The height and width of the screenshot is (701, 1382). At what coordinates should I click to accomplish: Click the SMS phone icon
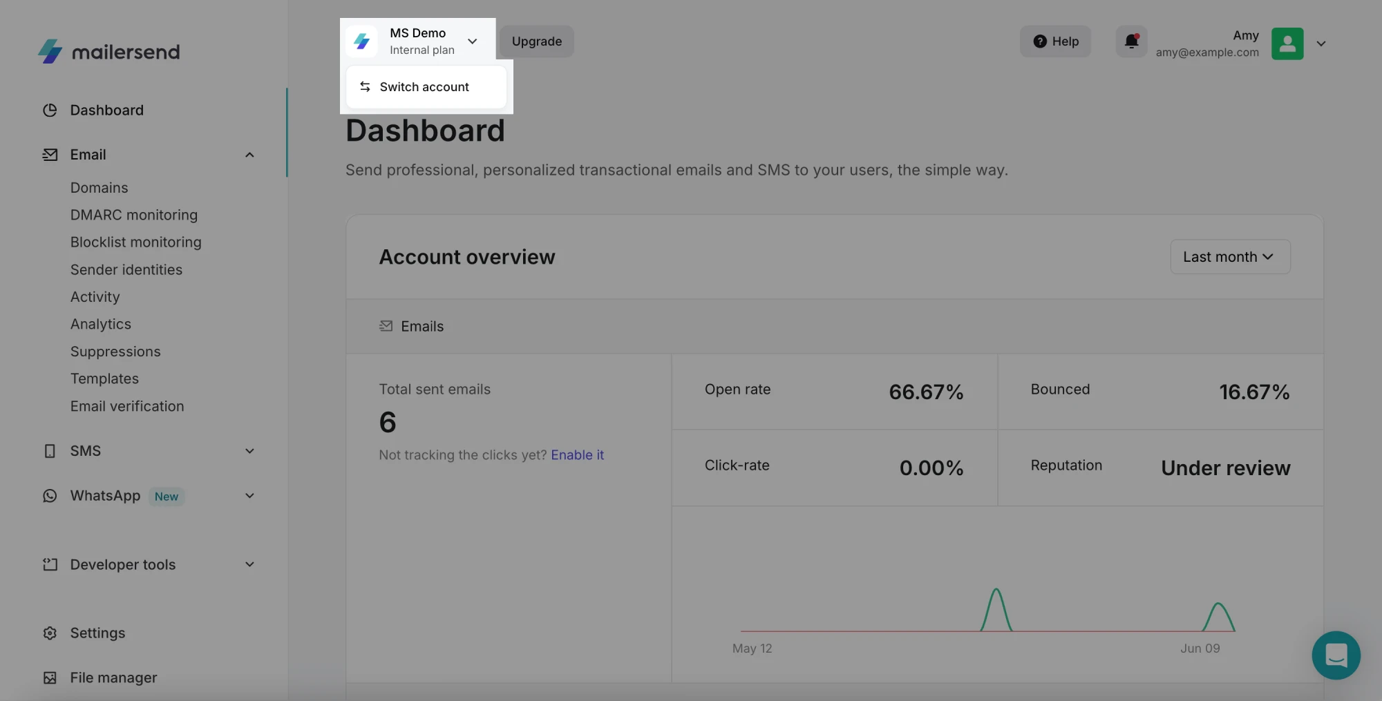50,451
